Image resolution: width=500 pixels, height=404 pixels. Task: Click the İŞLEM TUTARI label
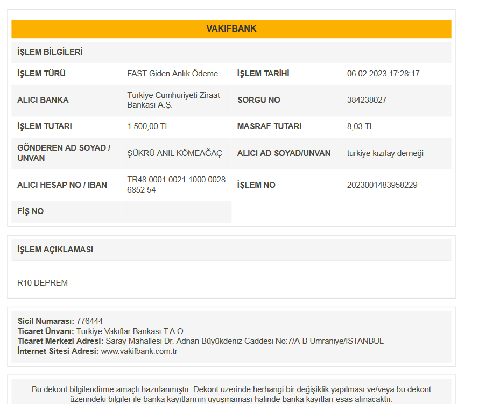[x=44, y=126]
